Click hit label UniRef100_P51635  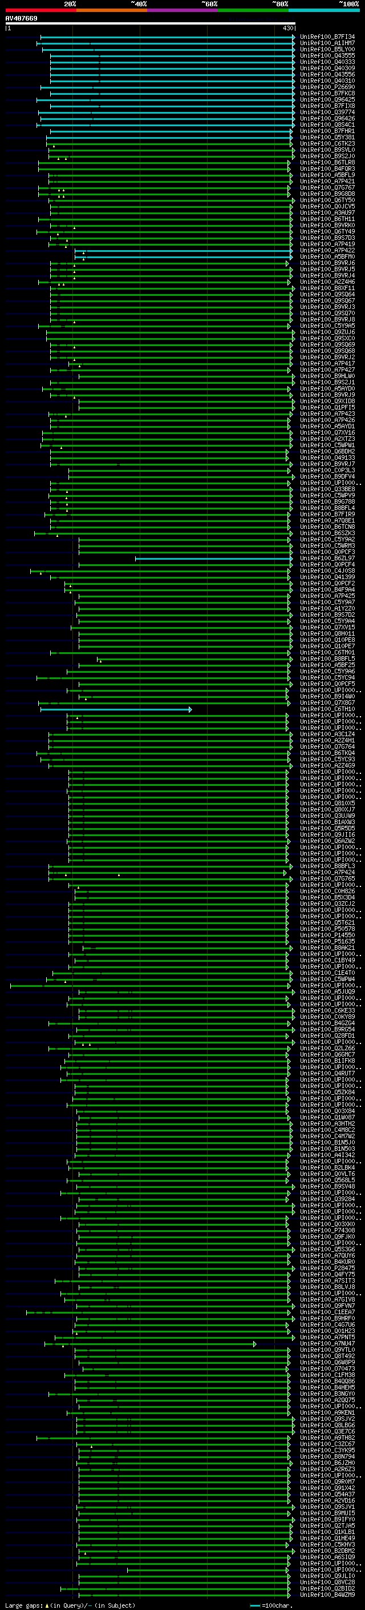point(327,942)
